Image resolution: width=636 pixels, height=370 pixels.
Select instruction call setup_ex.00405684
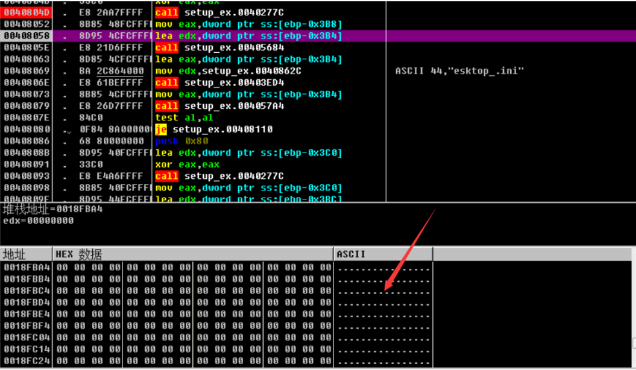tap(219, 48)
